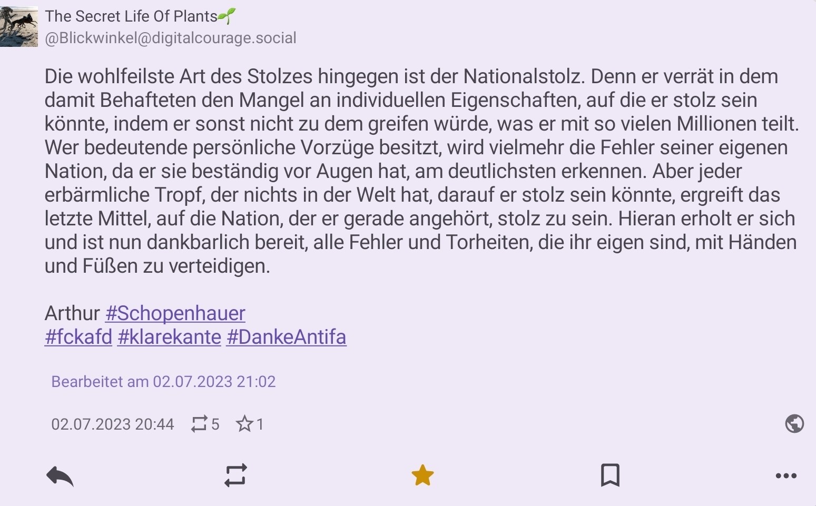
Task: Open the #klarekante hashtag link
Action: (x=169, y=337)
